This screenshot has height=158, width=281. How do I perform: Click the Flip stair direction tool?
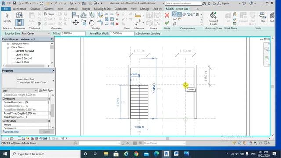click(x=263, y=18)
